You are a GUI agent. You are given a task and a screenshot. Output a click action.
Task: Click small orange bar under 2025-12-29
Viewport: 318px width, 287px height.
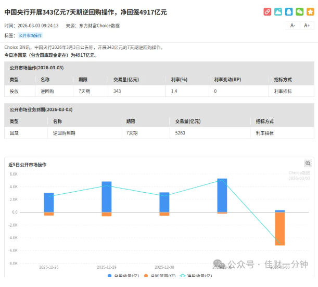(x=107, y=214)
